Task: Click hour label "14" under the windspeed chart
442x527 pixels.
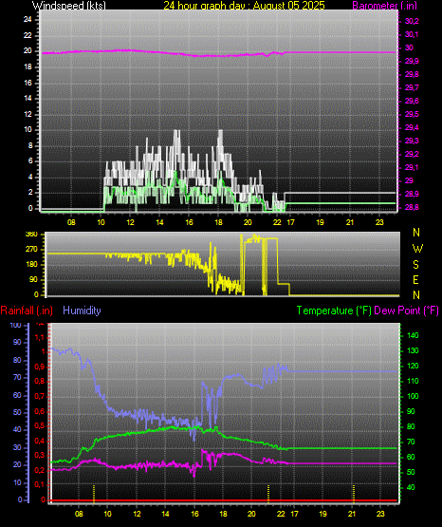Action: [x=159, y=222]
